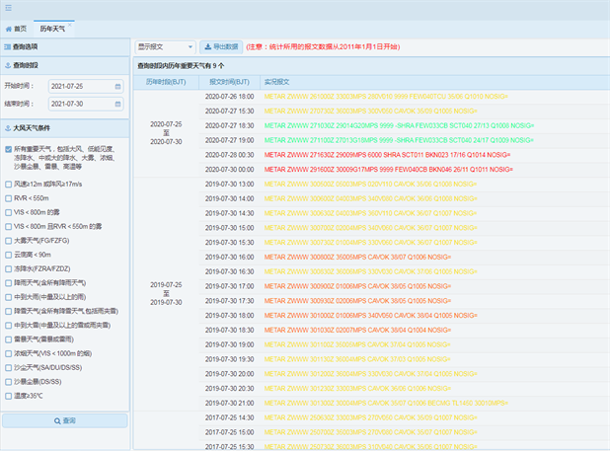Click the anchor icon beside 查询时段
The image size is (610, 451).
7,65
